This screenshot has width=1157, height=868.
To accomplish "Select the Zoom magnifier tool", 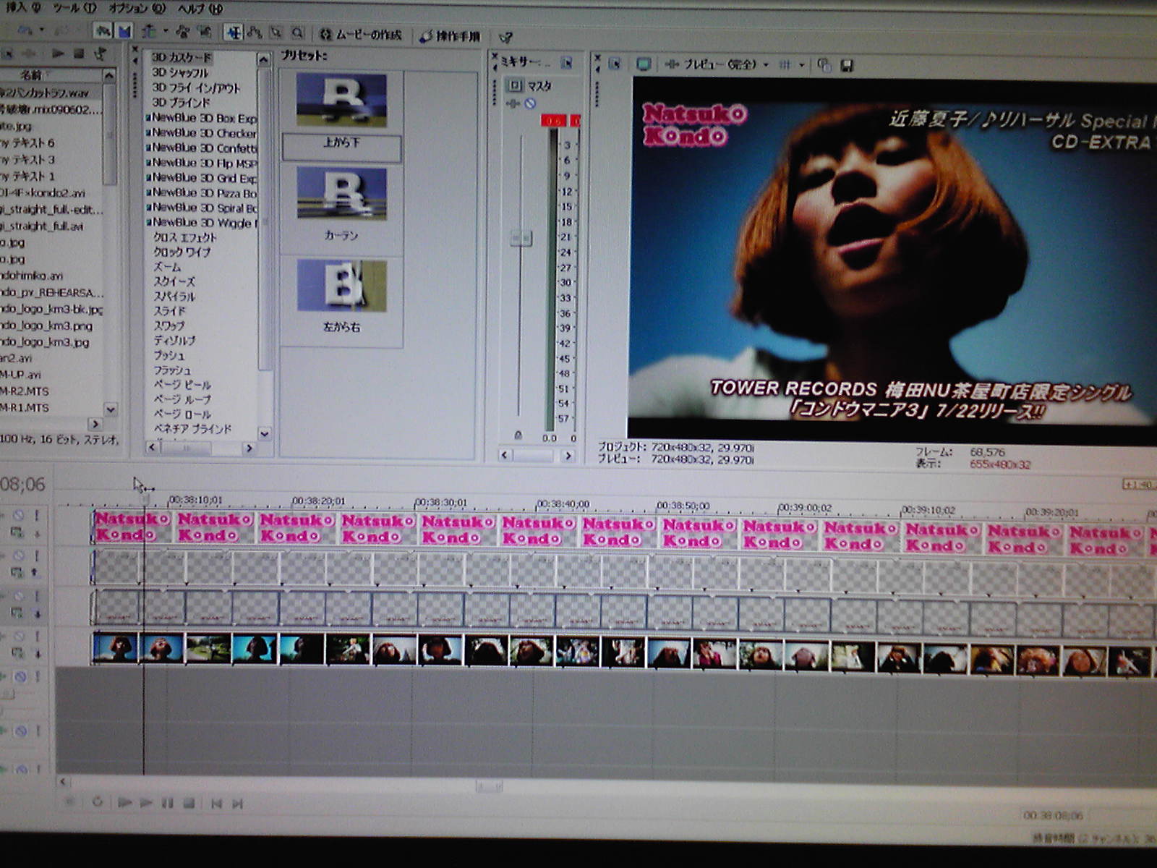I will click(297, 33).
